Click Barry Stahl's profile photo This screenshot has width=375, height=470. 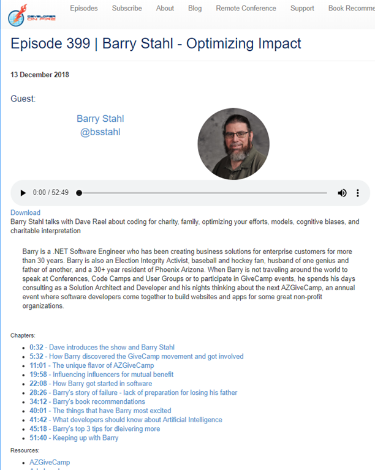[233, 144]
